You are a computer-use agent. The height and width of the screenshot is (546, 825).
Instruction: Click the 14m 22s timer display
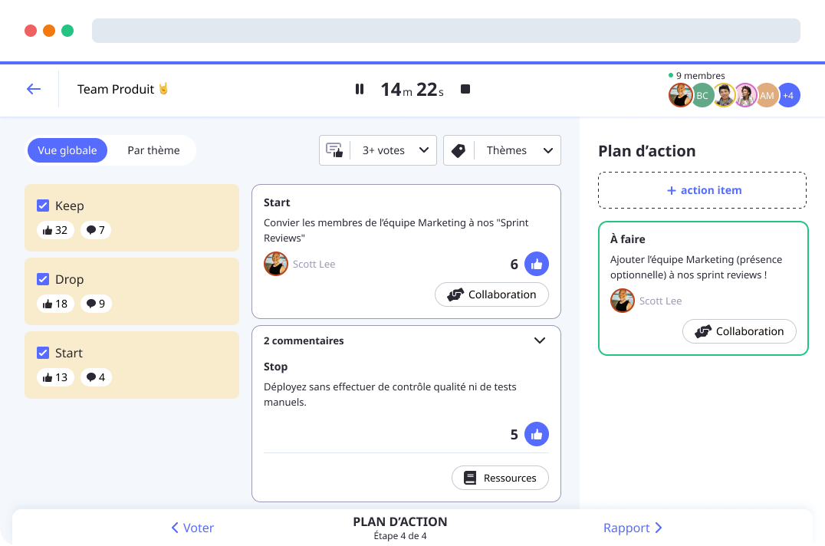pyautogui.click(x=412, y=90)
